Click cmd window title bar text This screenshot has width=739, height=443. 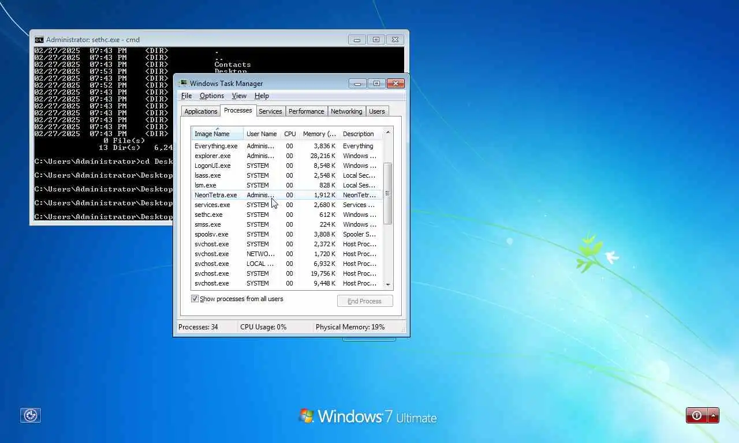93,40
